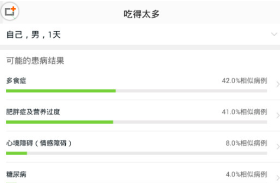Image resolution: width=280 pixels, height=183 pixels.
Task: Click the 吃得太多 page title
Action: click(x=142, y=14)
